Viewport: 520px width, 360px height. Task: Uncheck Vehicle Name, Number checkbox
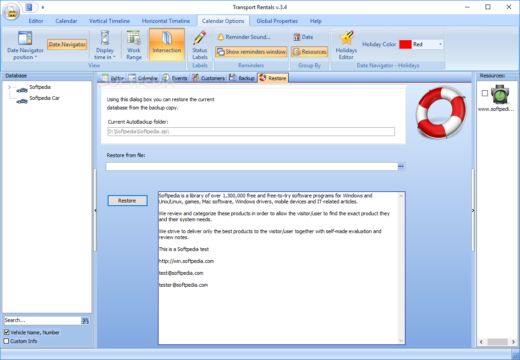[x=6, y=332]
